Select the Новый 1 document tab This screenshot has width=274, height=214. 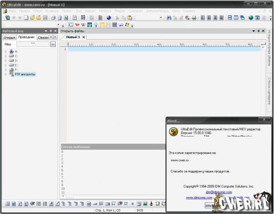tap(73, 37)
